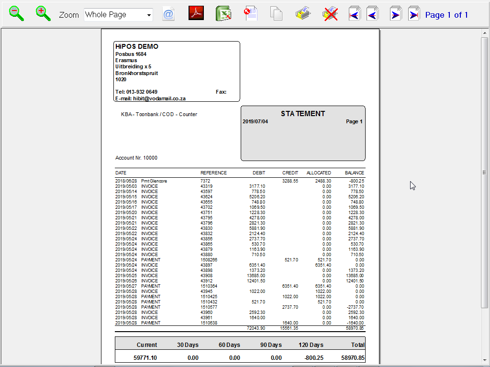
Task: Go to the first page
Action: (354, 14)
